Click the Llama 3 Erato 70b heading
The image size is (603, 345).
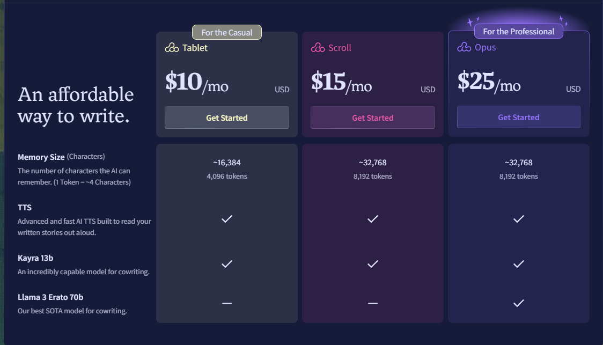50,297
